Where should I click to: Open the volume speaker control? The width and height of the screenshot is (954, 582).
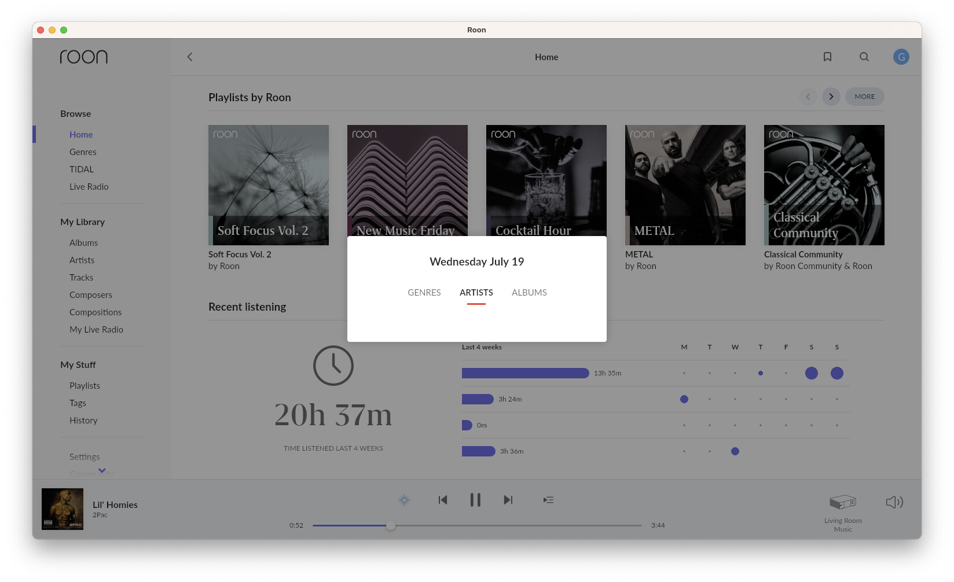tap(894, 502)
